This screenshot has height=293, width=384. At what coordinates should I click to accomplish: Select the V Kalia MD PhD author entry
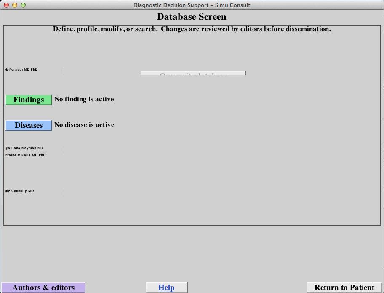point(26,155)
